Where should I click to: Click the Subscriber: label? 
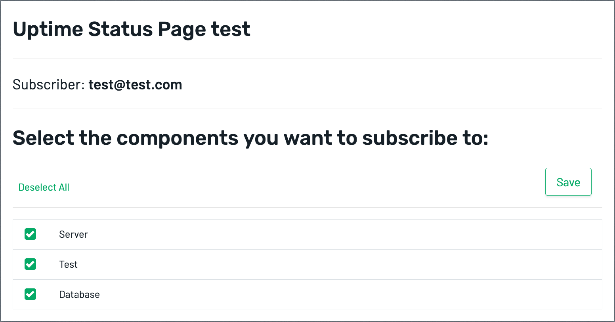coord(49,85)
